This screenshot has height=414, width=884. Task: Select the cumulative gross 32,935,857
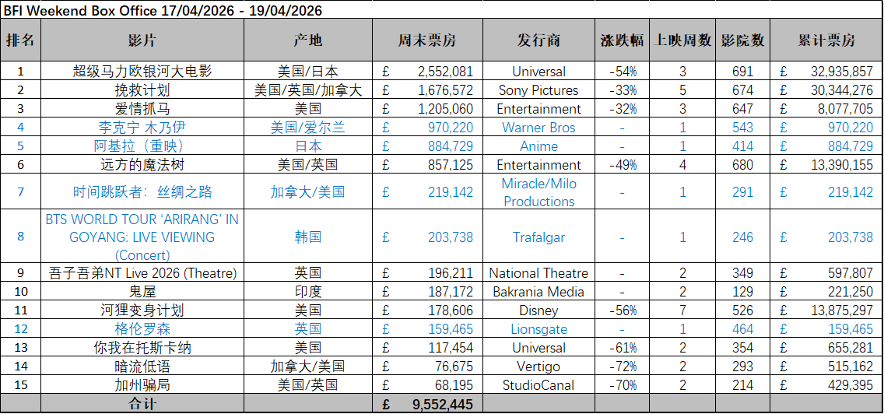point(826,72)
